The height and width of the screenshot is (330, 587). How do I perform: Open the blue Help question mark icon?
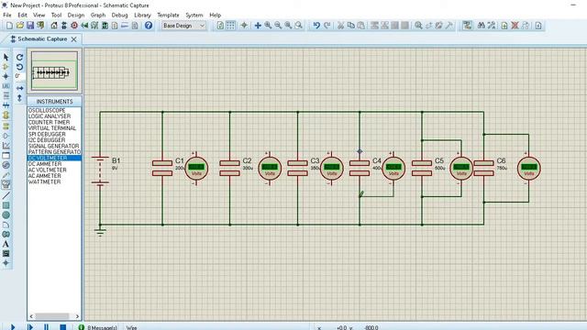click(x=149, y=26)
